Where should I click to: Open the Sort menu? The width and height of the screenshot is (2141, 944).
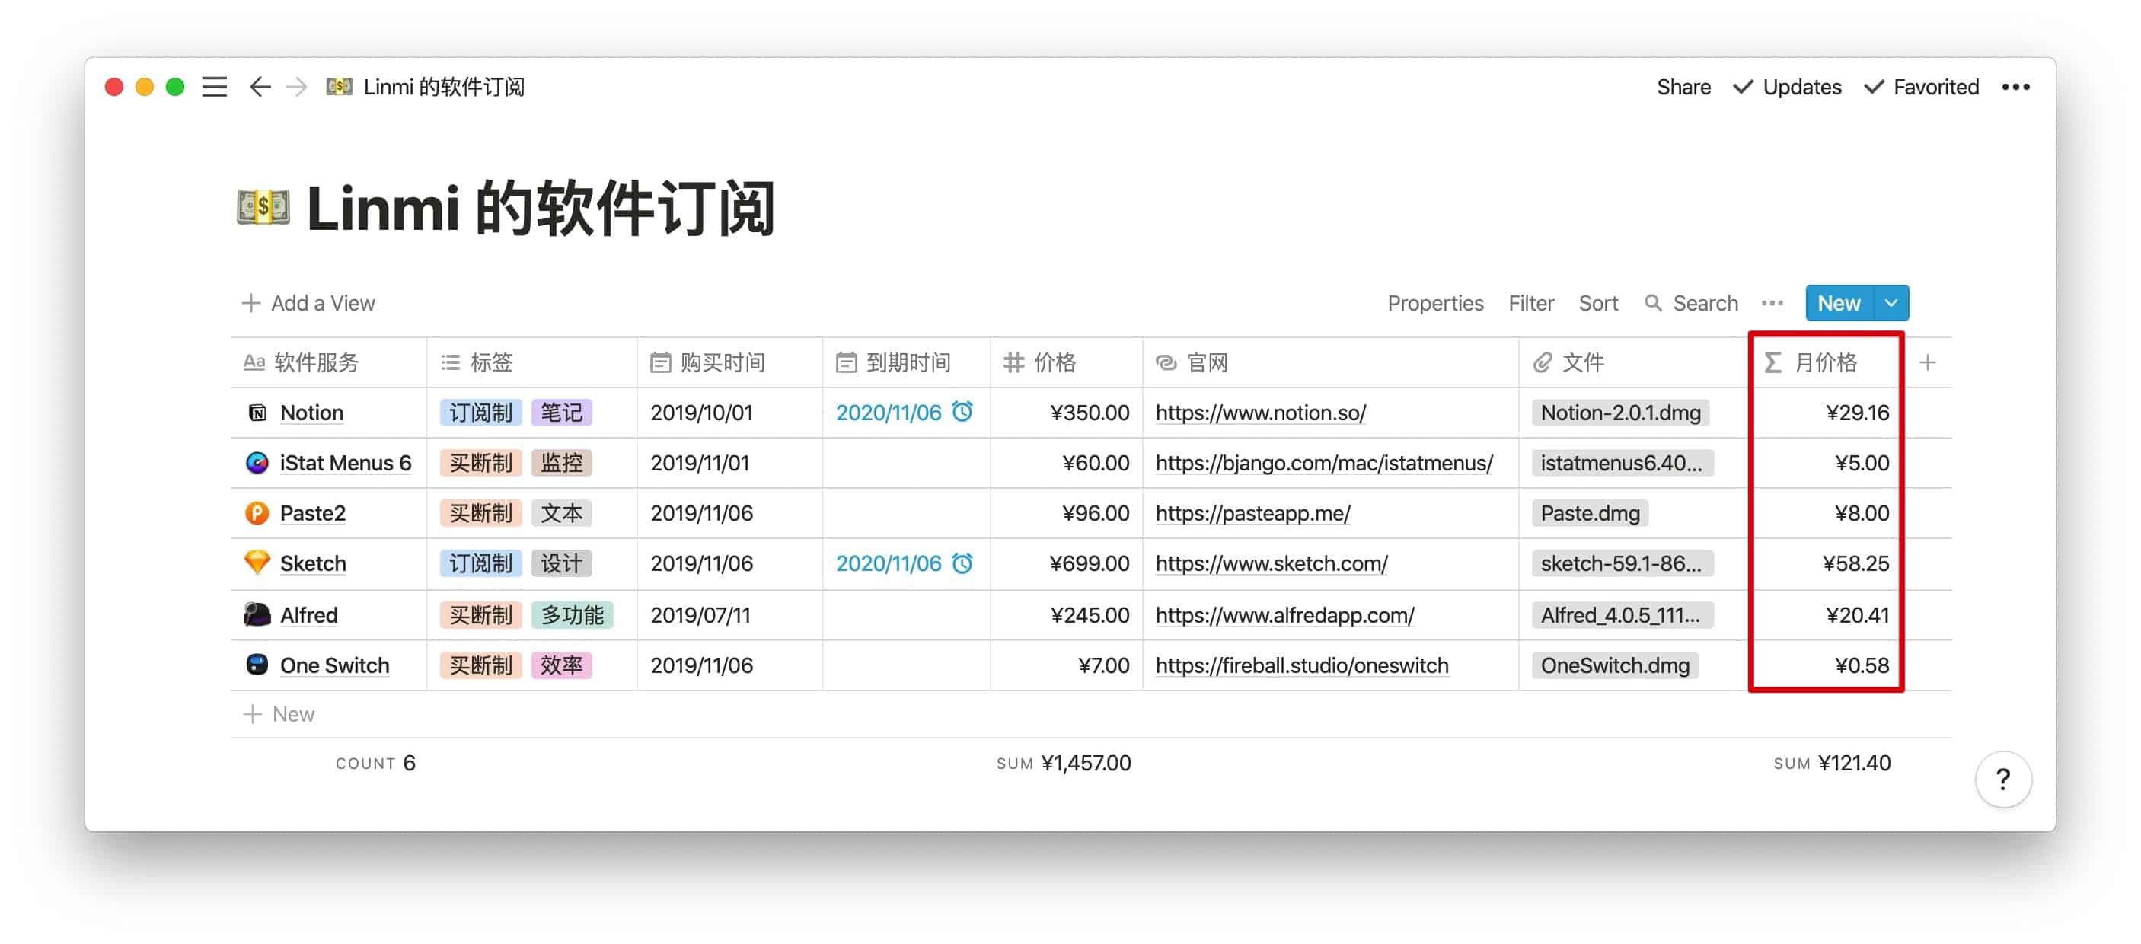coord(1598,303)
